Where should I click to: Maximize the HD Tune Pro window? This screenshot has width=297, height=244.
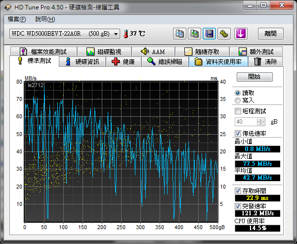[x=263, y=5]
